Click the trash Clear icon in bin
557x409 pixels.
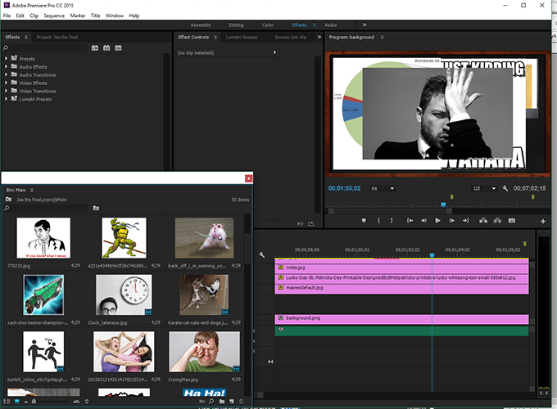[x=241, y=401]
